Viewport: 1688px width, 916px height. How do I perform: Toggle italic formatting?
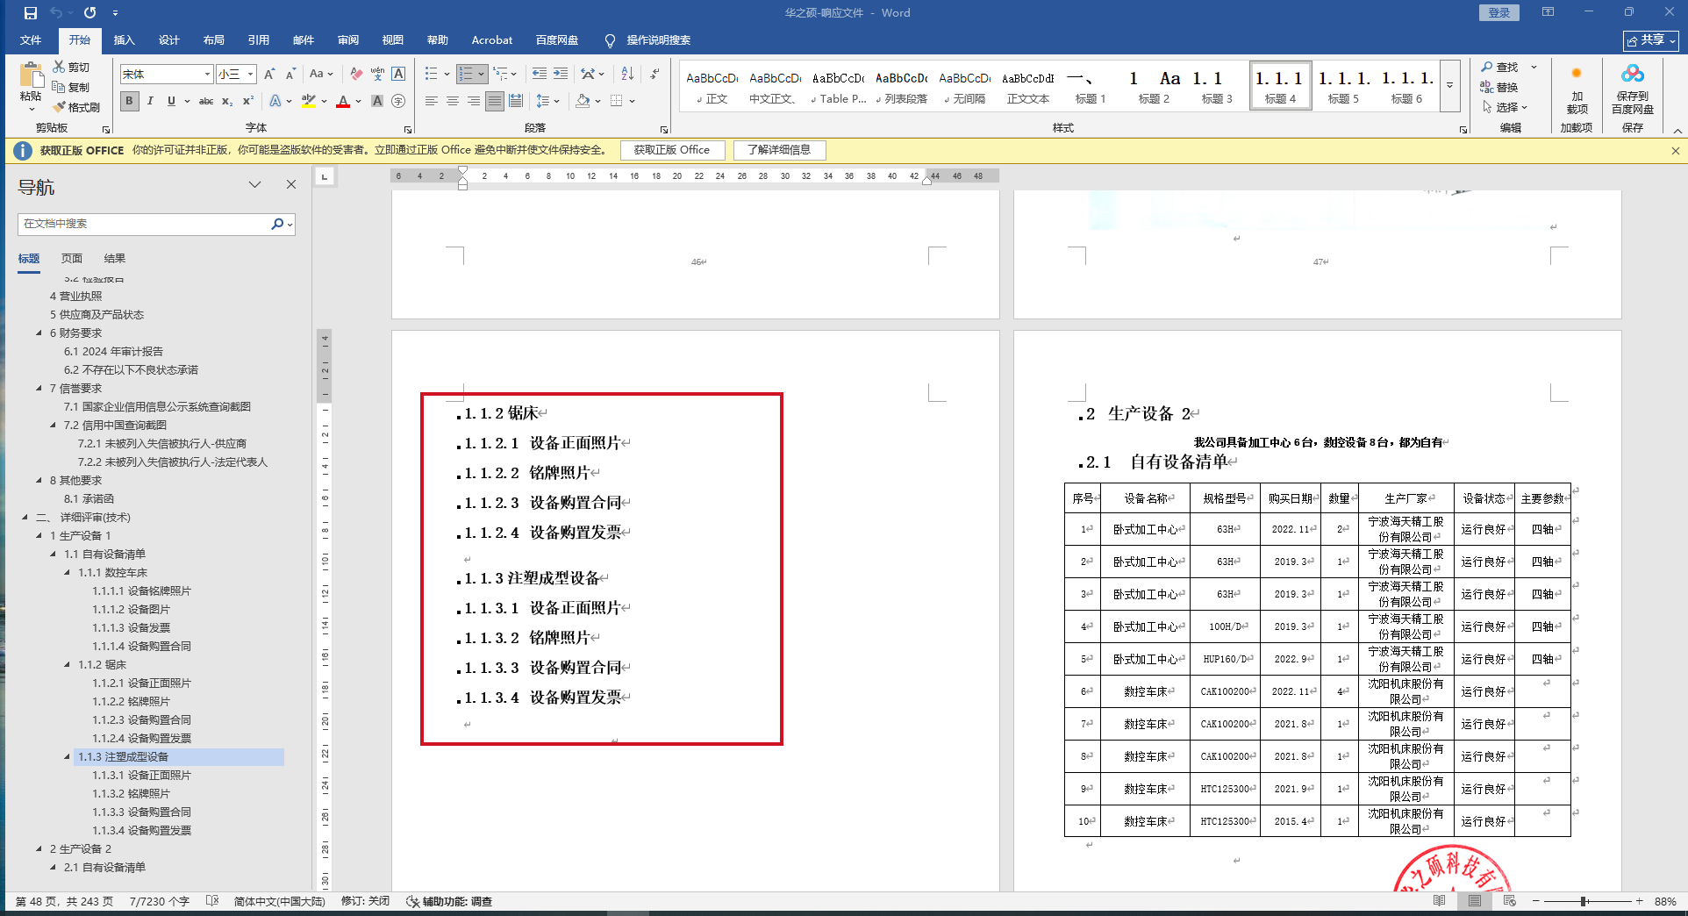[150, 101]
